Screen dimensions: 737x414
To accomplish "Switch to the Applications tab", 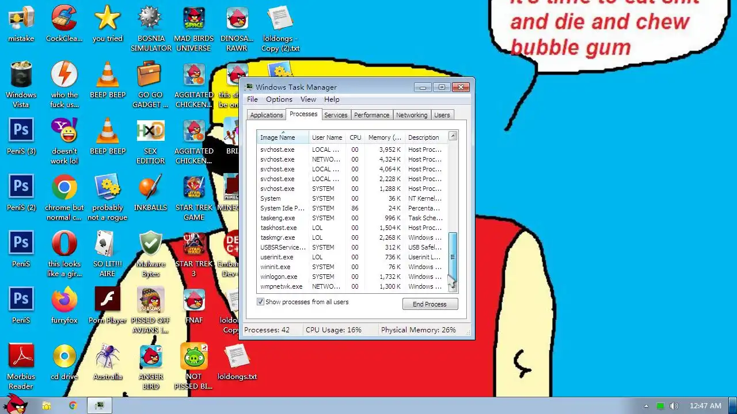I will coord(266,115).
